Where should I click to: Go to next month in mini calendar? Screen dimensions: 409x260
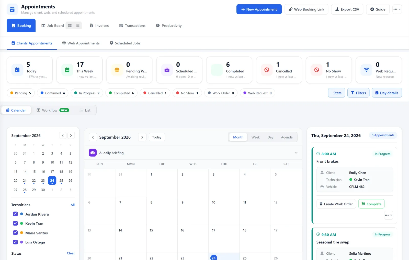coord(71,135)
